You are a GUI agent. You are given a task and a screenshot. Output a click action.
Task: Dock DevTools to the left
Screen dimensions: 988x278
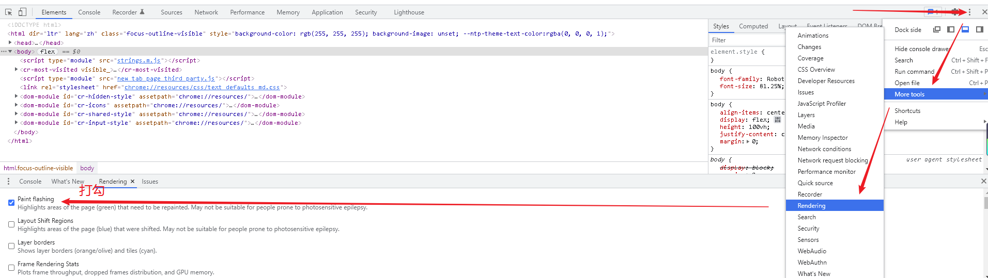[x=951, y=29]
